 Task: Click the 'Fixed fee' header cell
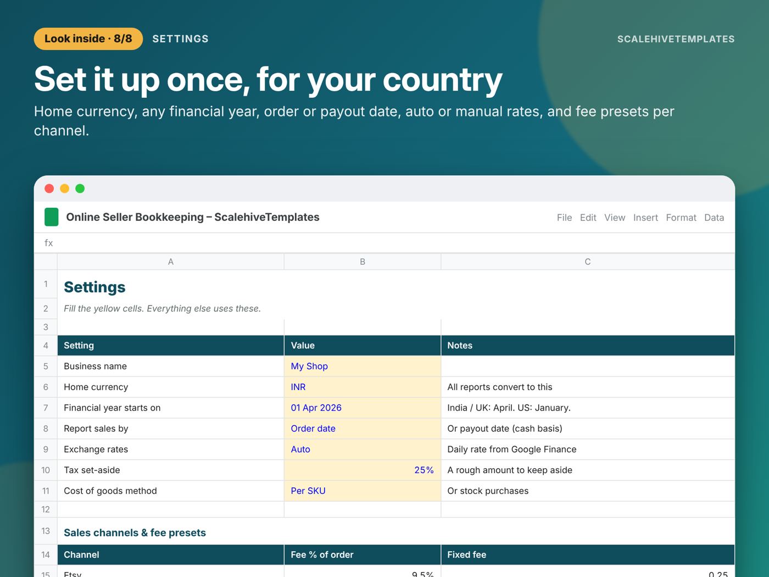588,555
